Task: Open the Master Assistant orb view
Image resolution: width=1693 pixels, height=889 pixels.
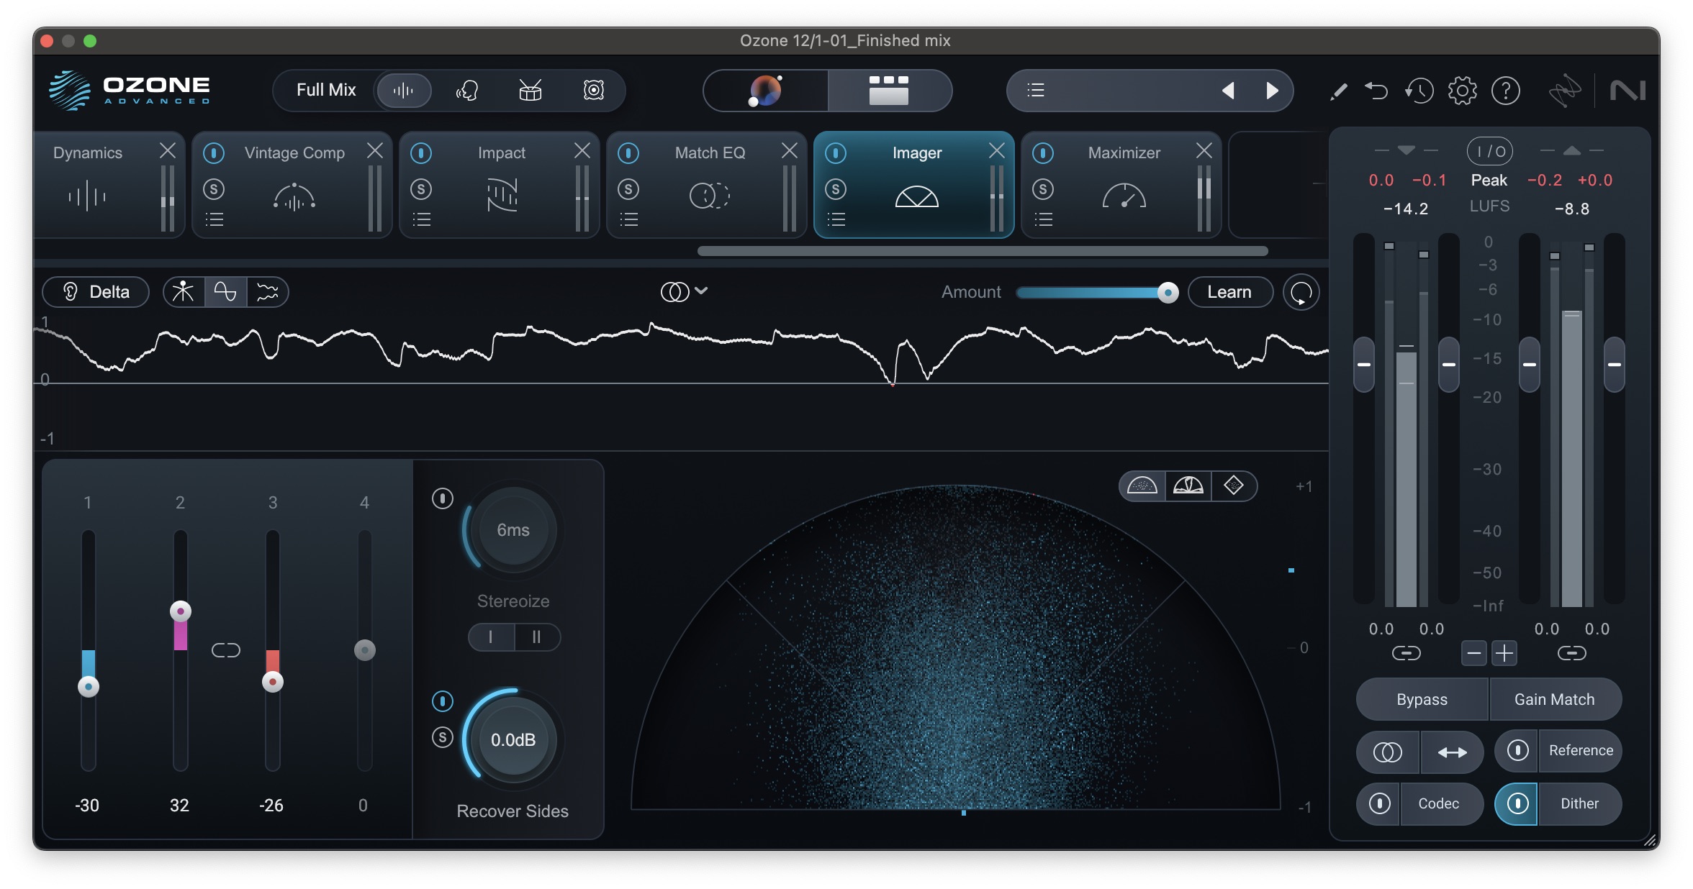Action: point(765,91)
